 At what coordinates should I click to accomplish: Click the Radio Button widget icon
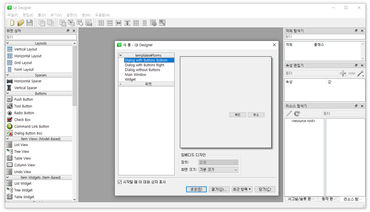coord(10,113)
